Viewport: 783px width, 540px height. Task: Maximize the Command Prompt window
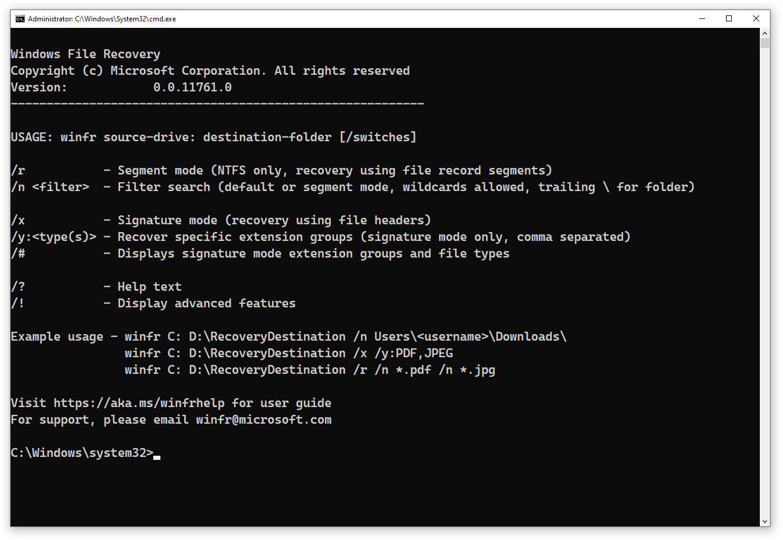[x=729, y=19]
